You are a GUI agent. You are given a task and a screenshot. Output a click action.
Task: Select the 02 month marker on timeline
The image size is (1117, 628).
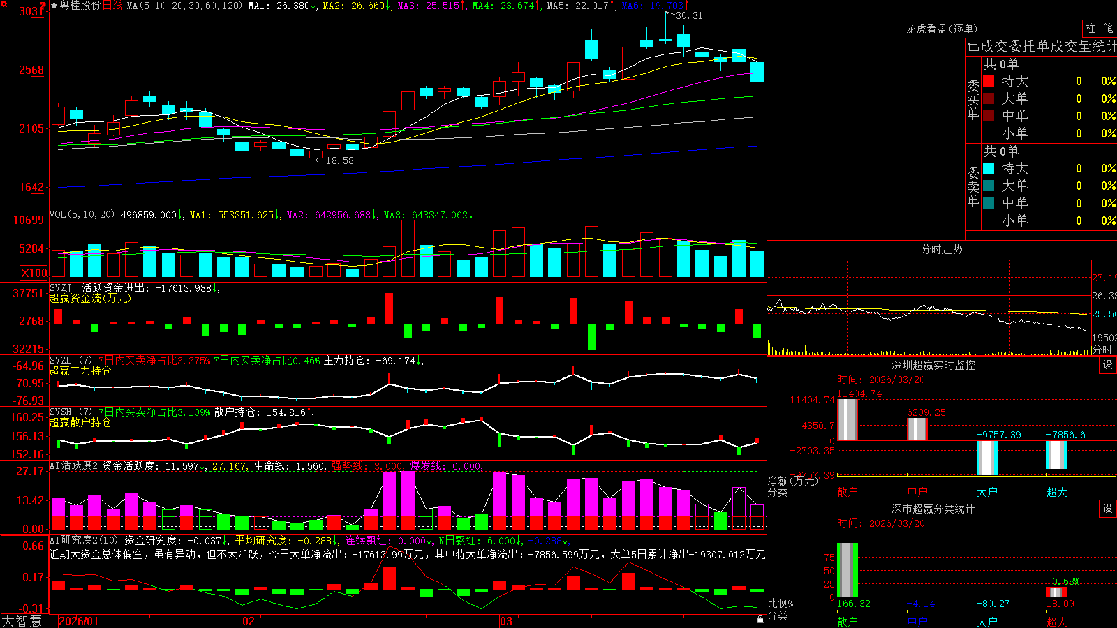point(248,621)
